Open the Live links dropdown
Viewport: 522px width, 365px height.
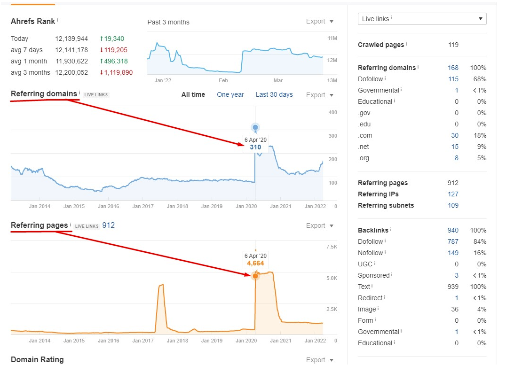[422, 19]
